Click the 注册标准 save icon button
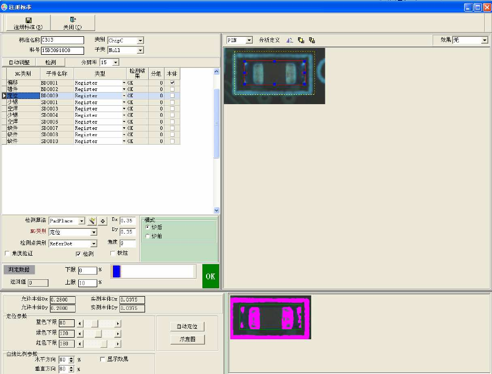The width and height of the screenshot is (492, 374). click(28, 23)
